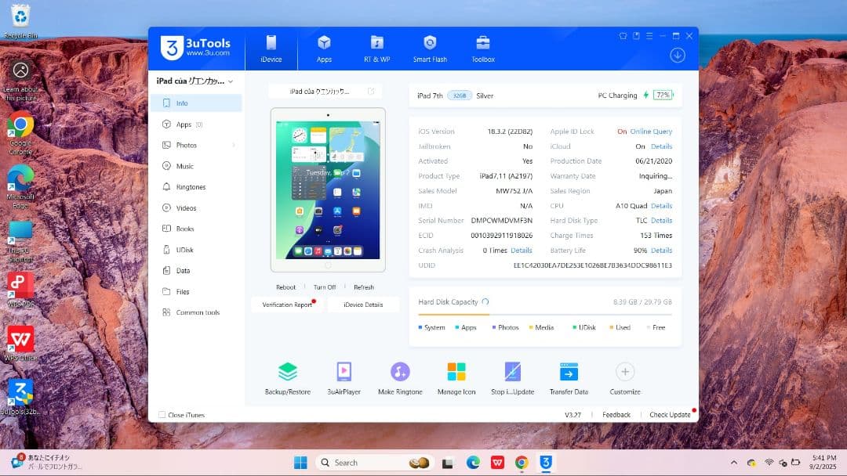The width and height of the screenshot is (847, 476).
Task: Open the Transfer Data tool
Action: [x=568, y=377]
